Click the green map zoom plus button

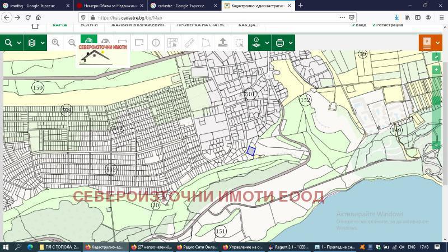[x=436, y=70]
